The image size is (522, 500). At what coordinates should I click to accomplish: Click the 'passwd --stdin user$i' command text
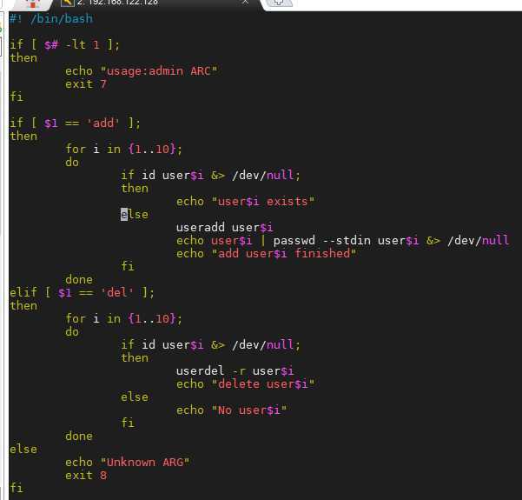[x=347, y=240]
